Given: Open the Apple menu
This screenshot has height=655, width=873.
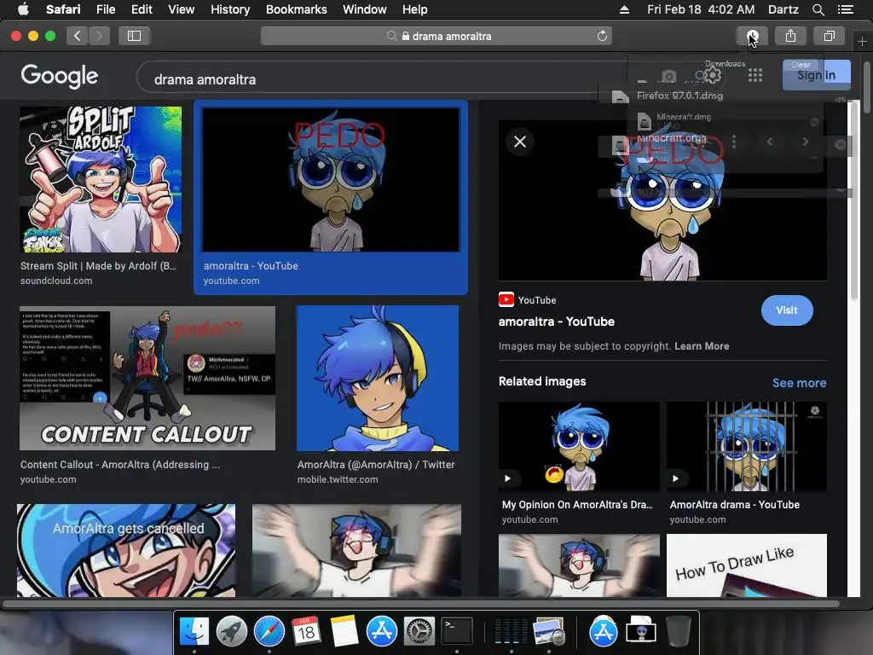Looking at the screenshot, I should [x=23, y=9].
